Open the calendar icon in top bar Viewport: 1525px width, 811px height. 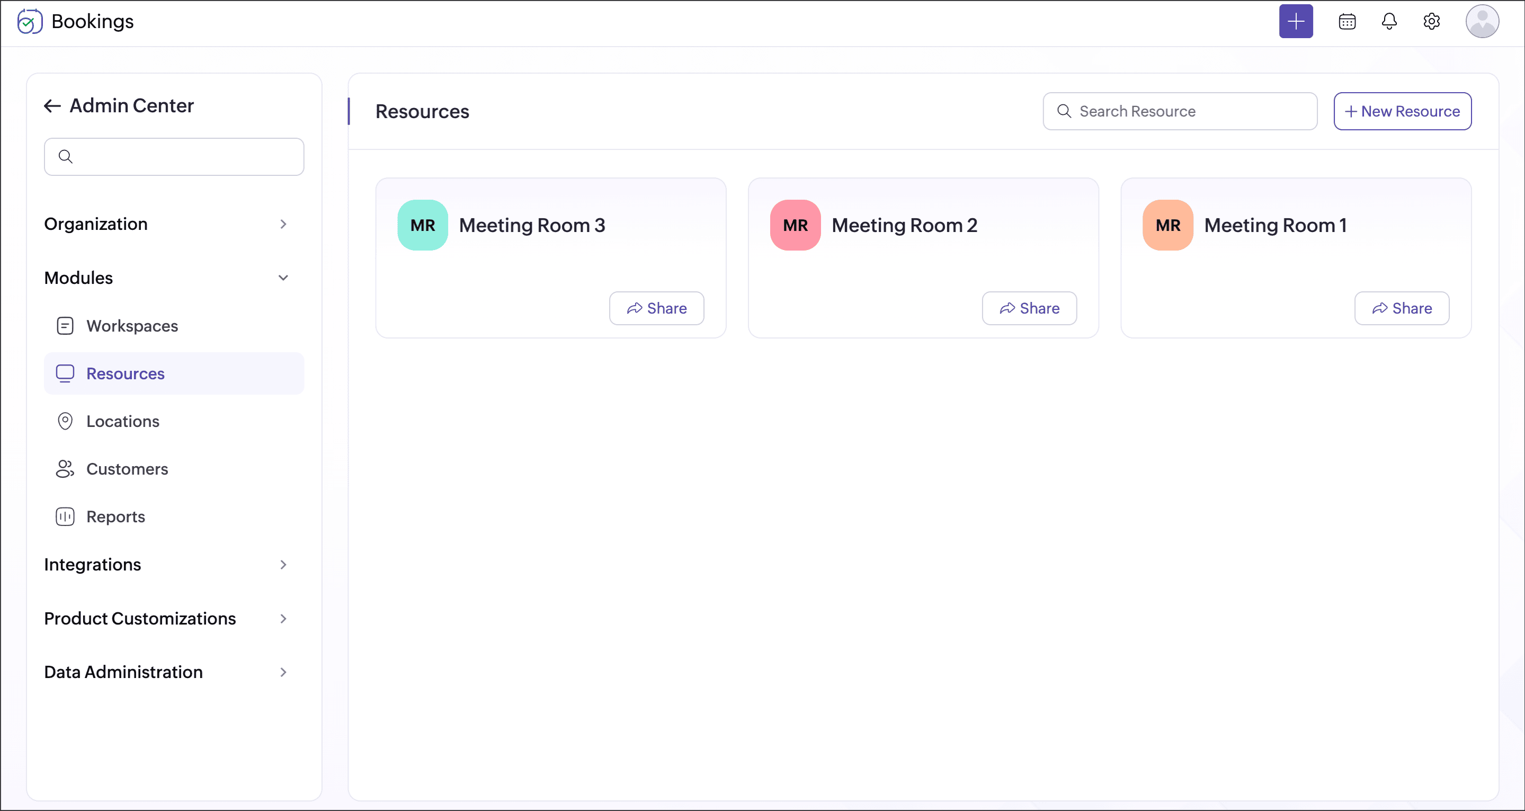tap(1347, 21)
